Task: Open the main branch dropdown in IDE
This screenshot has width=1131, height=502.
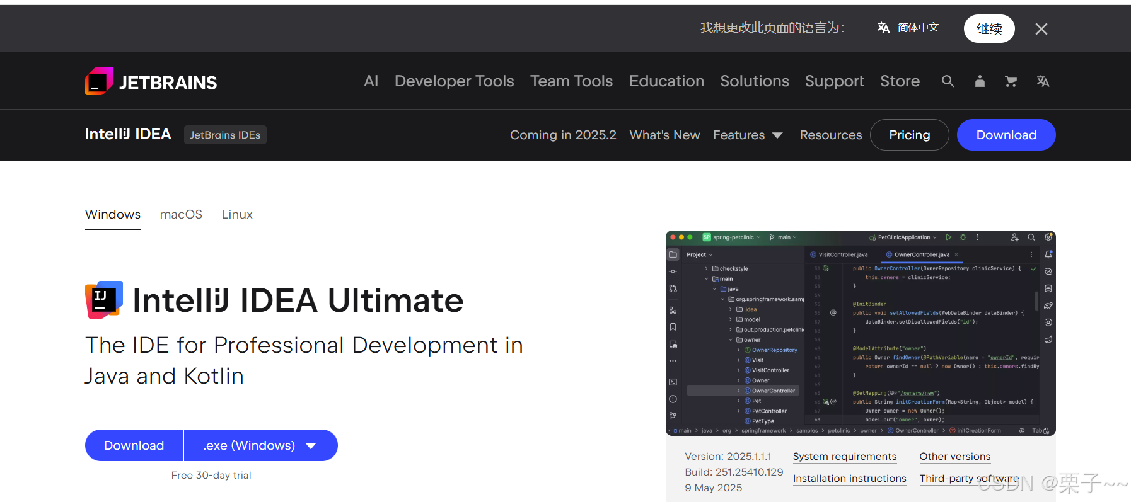Action: click(783, 237)
